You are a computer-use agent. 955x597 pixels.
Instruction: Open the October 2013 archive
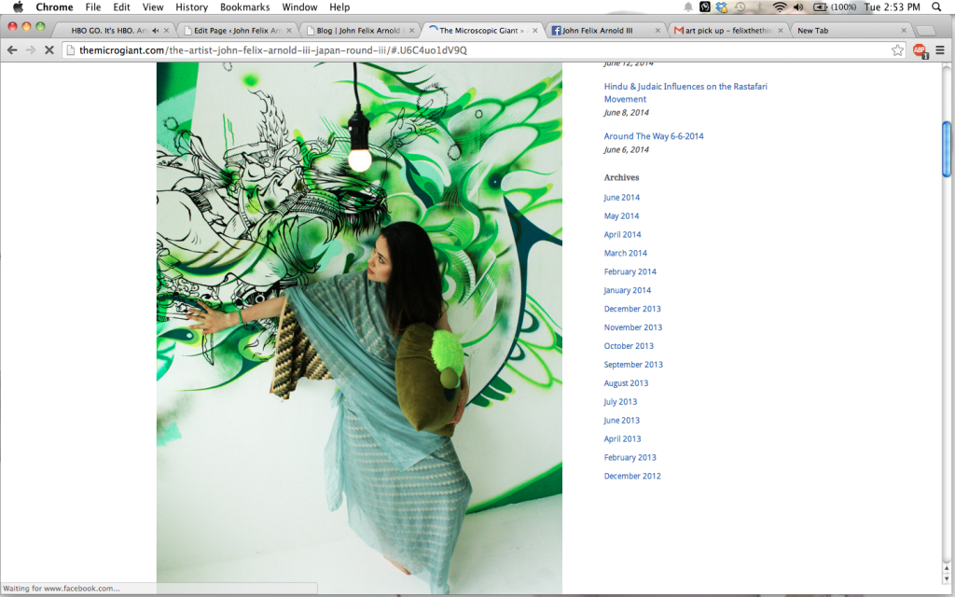click(629, 346)
